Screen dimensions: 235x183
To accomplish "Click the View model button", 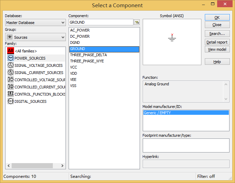I will coord(217,49).
